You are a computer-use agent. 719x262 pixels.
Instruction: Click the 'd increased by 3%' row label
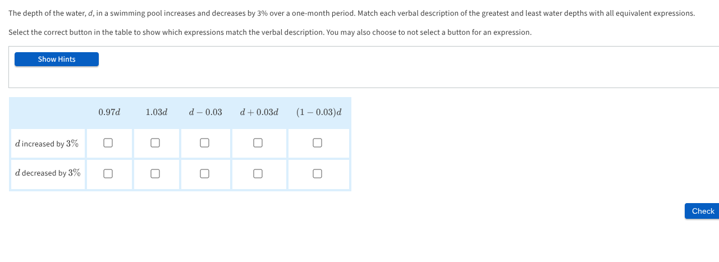coord(47,144)
